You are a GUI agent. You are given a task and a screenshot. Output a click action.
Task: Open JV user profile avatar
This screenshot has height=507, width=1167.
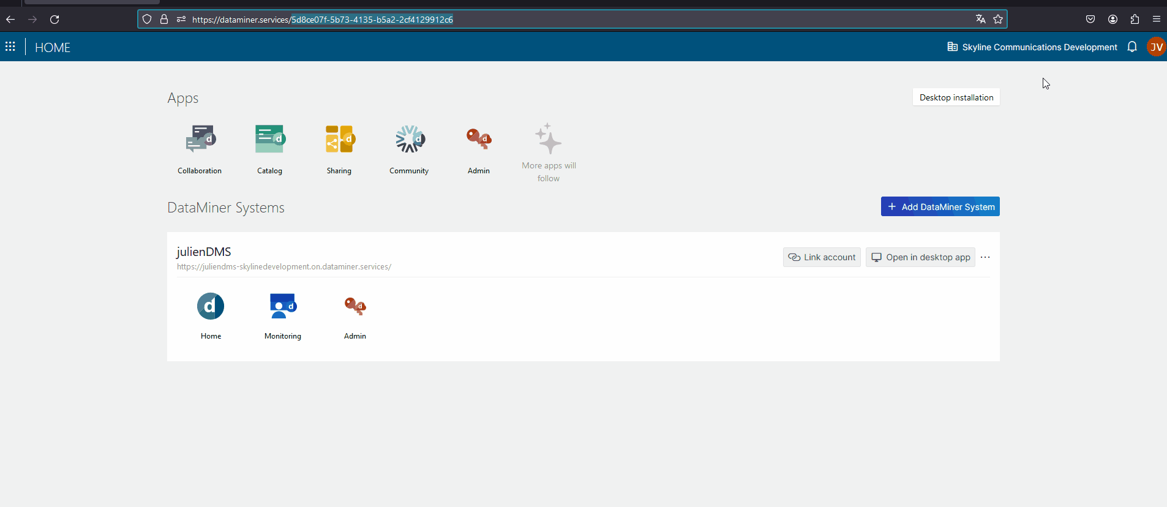[1156, 47]
